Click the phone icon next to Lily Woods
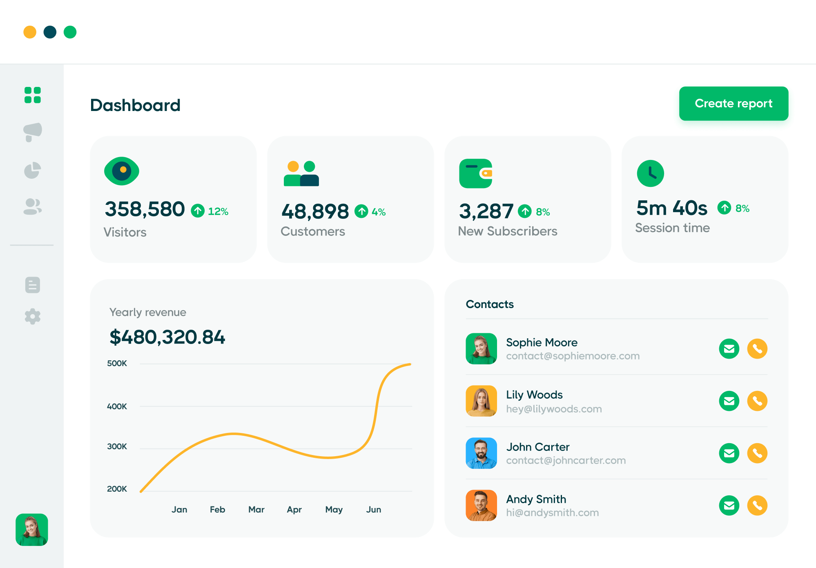The image size is (816, 568). 758,401
